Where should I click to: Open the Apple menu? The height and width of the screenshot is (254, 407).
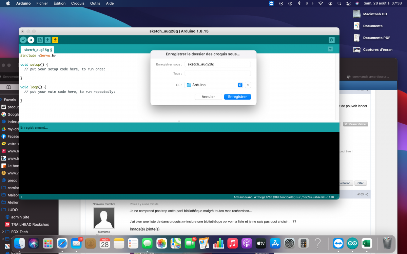coord(8,3)
